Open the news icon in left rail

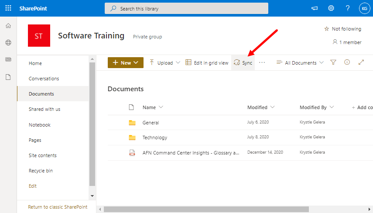[x=8, y=59]
